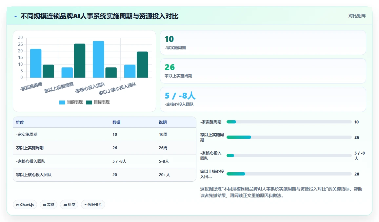The image size is (379, 222).
Task: Click the slanted x-axis label -家实施周期
Action: [x=31, y=86]
